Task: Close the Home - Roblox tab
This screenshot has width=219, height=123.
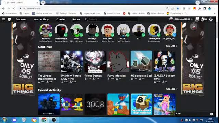Action: (37, 3)
